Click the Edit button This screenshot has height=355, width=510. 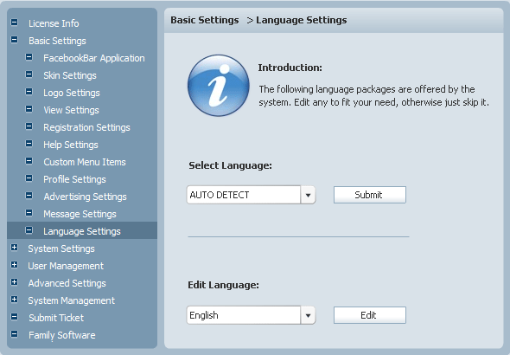370,315
